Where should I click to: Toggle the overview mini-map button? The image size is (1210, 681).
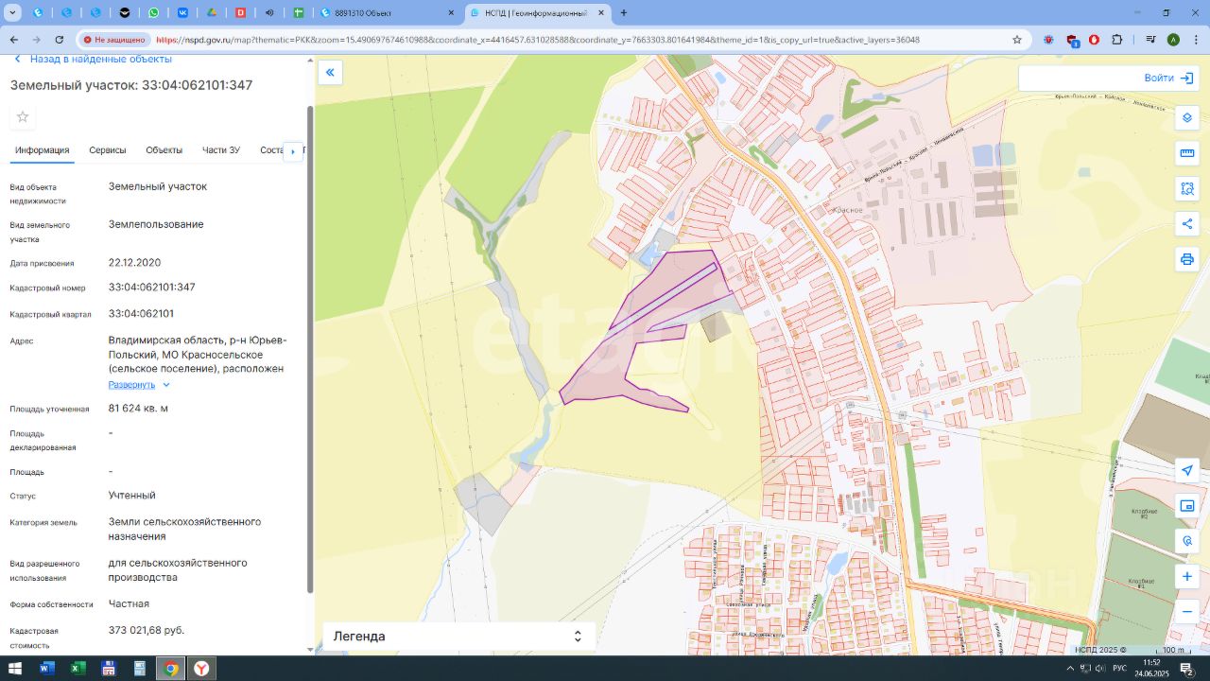pyautogui.click(x=1186, y=506)
